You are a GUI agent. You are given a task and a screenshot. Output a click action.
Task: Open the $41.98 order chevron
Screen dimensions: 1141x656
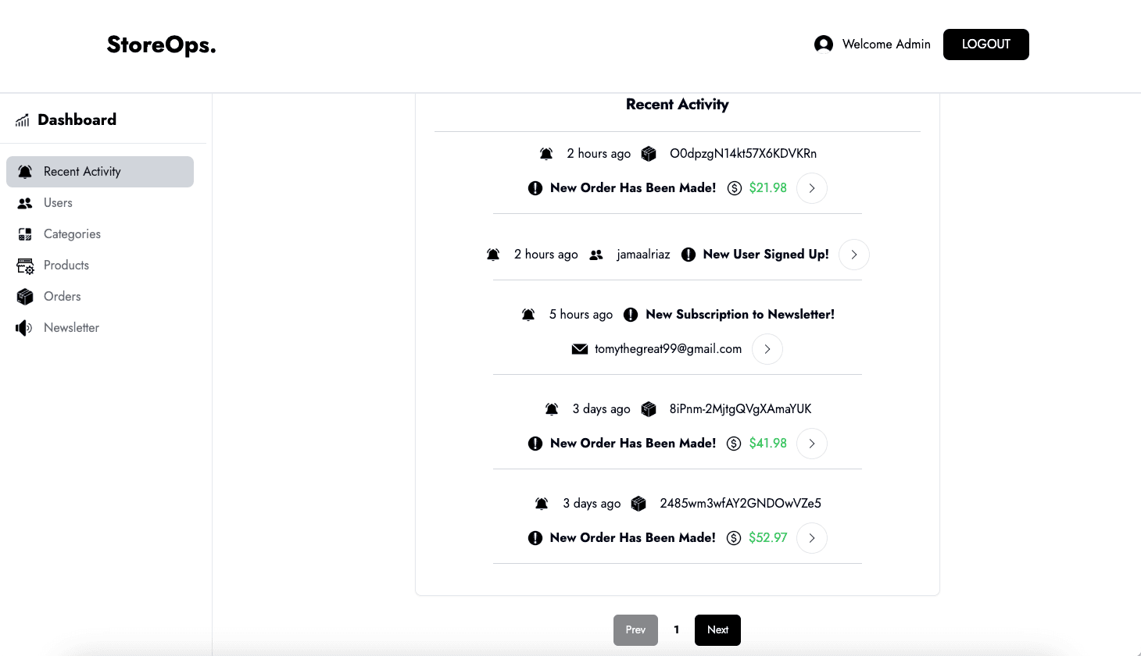pos(812,444)
